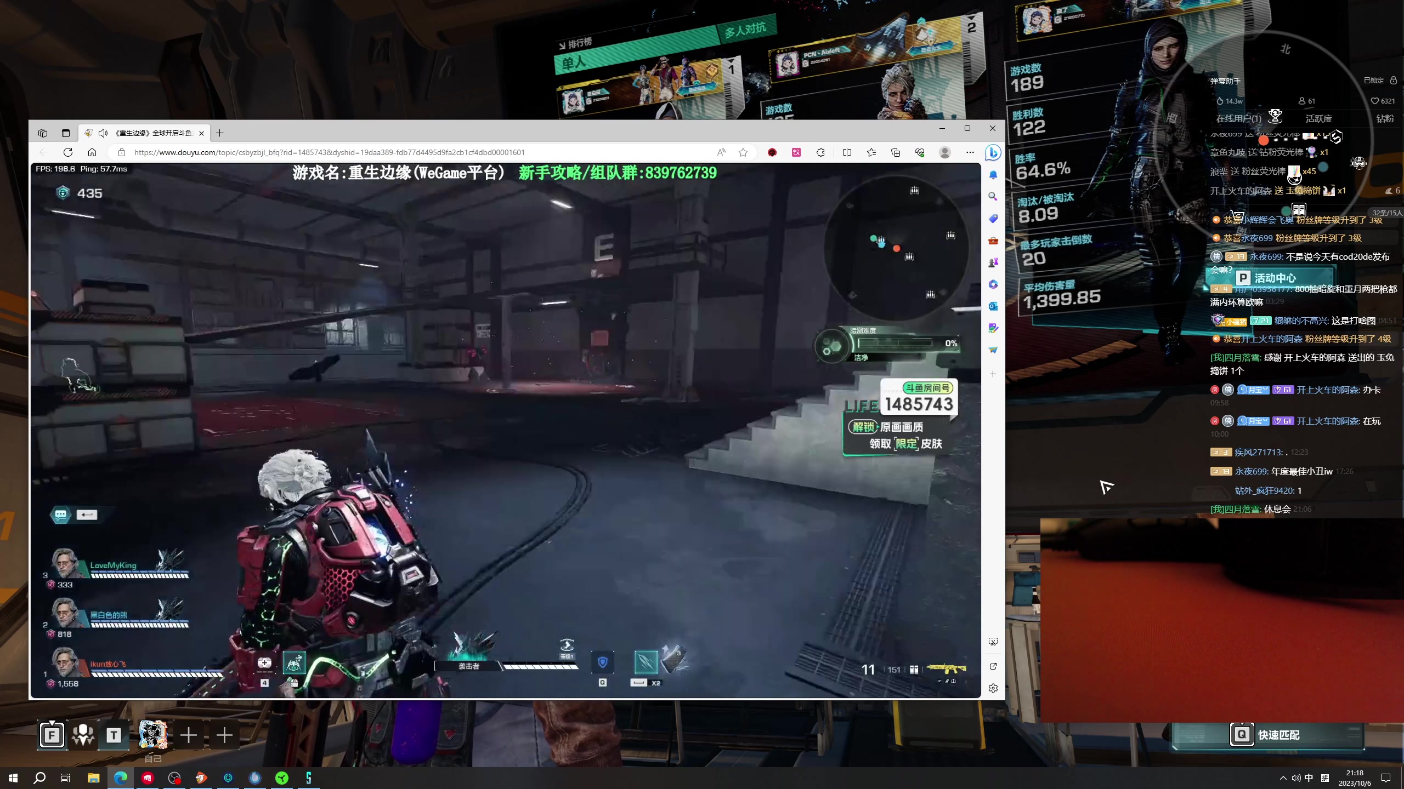Image resolution: width=1404 pixels, height=789 pixels.
Task: Refresh the Douyu page in Edge
Action: point(68,152)
